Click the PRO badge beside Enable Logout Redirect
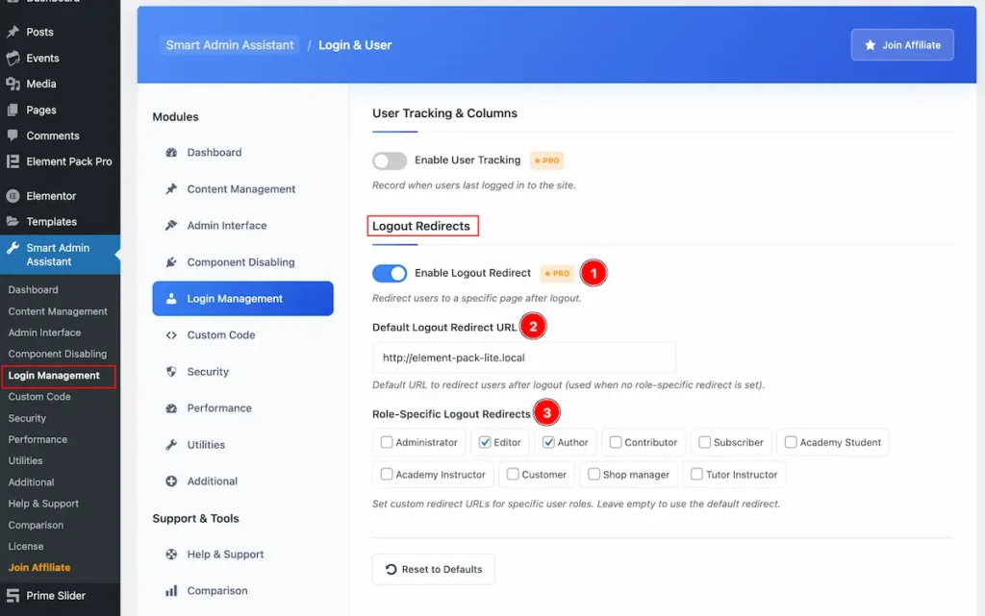This screenshot has width=985, height=616. [557, 274]
